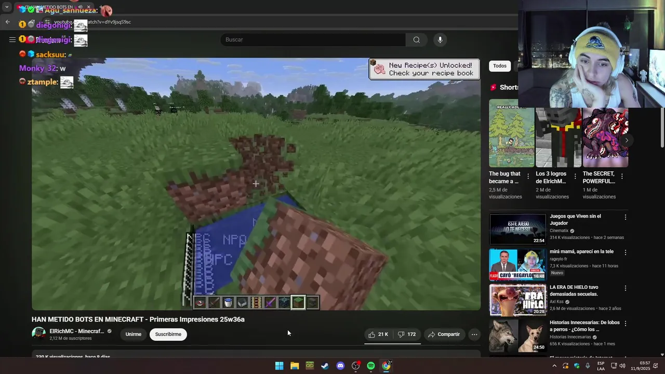The height and width of the screenshot is (374, 665).
Task: Open options for 'Los 3 logros de ElrichM' short
Action: (575, 177)
